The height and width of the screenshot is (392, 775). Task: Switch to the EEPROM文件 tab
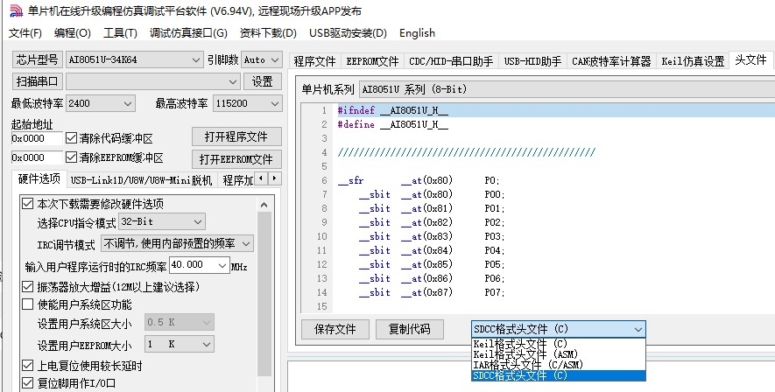coord(372,61)
